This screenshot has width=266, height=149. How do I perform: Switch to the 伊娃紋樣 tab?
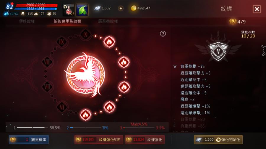coord(27,21)
